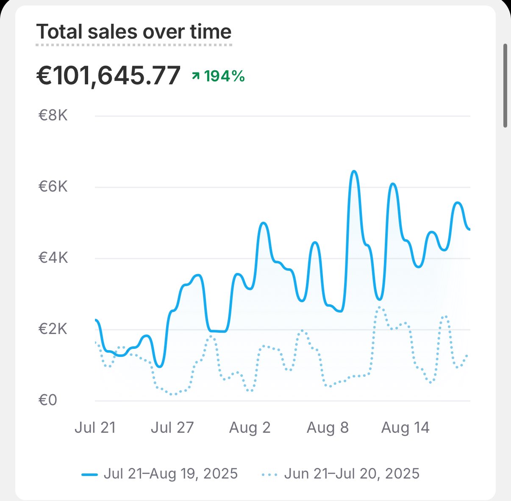The width and height of the screenshot is (511, 501).
Task: Click the Aug 14 x-axis label
Action: coord(405,428)
